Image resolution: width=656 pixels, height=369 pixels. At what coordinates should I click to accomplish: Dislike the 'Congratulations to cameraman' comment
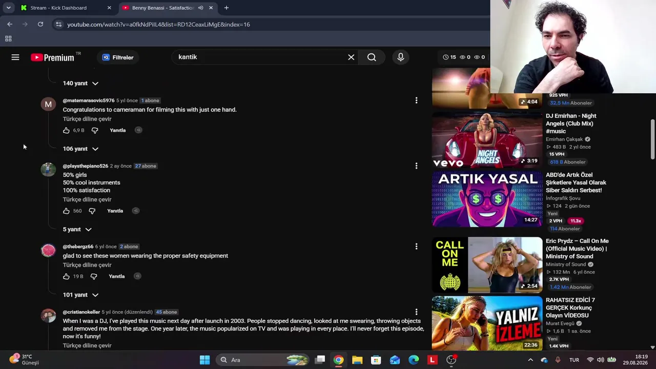95,130
